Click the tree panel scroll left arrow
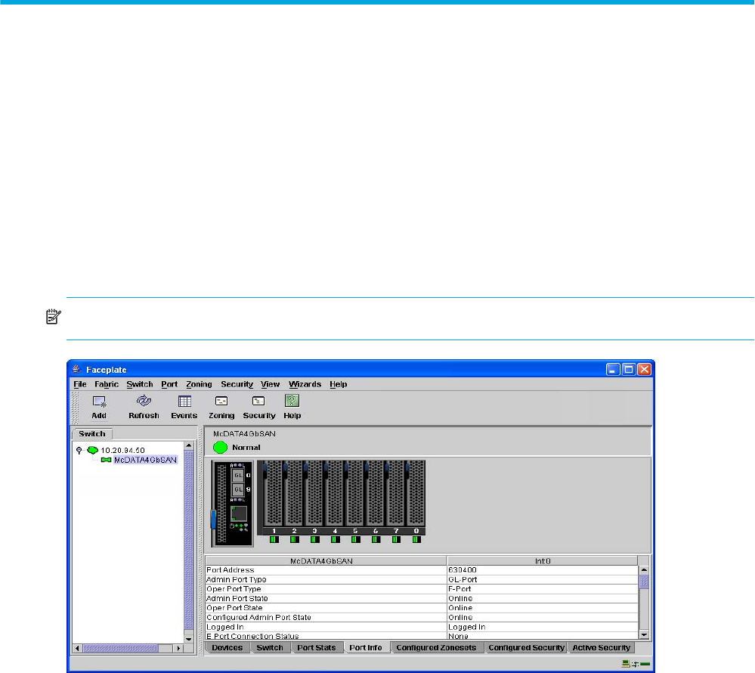The image size is (755, 673). pyautogui.click(x=77, y=649)
